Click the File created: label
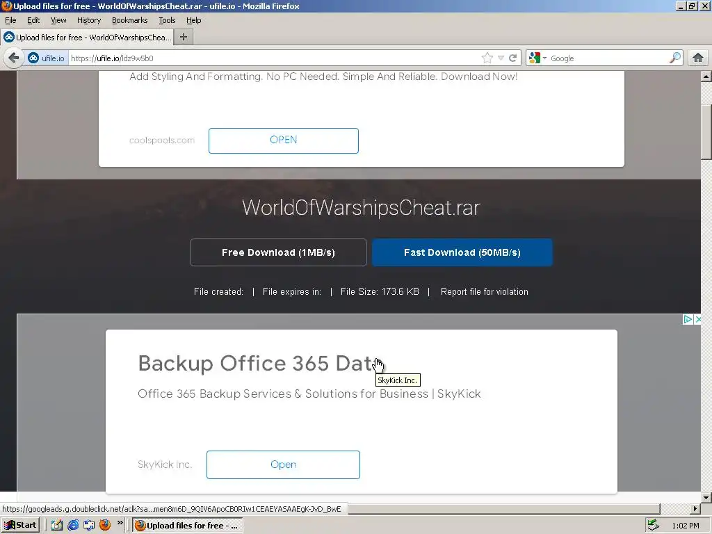712x534 pixels. tap(218, 291)
